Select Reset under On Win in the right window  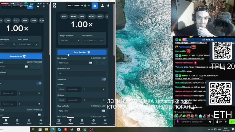tap(62, 89)
